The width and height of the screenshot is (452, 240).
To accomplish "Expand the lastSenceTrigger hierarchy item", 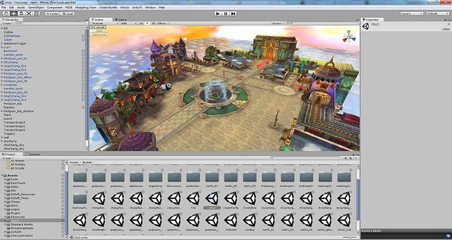I will [2, 43].
